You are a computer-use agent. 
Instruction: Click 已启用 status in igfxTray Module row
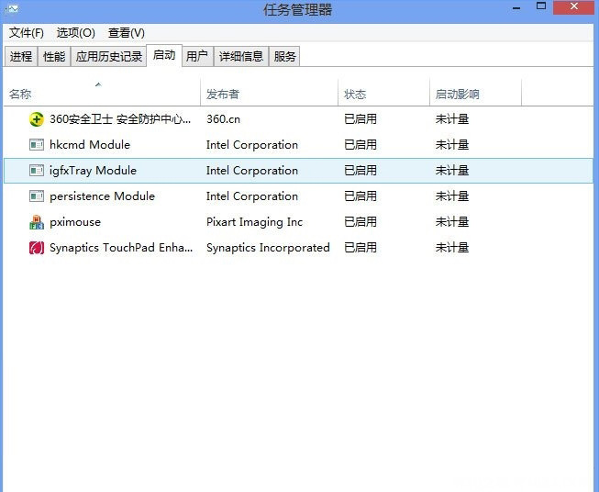361,171
